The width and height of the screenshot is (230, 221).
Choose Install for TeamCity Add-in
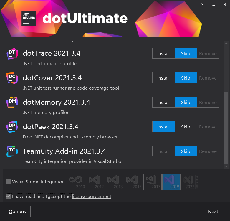(163, 151)
